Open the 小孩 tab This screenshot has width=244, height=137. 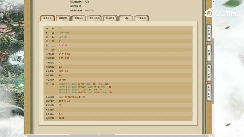[x=126, y=18]
